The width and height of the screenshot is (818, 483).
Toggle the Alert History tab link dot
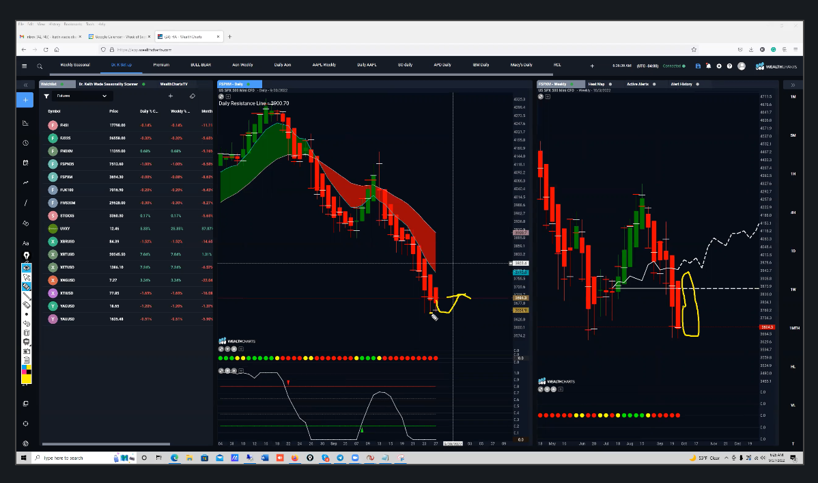[698, 84]
